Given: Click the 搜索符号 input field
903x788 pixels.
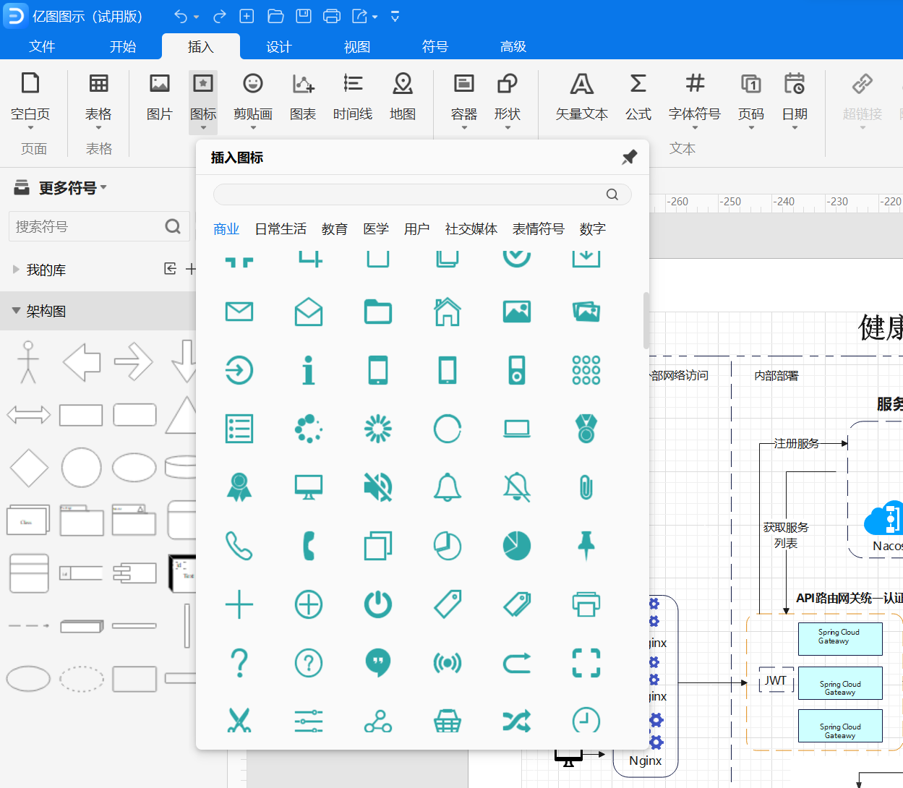Looking at the screenshot, I should coord(99,226).
